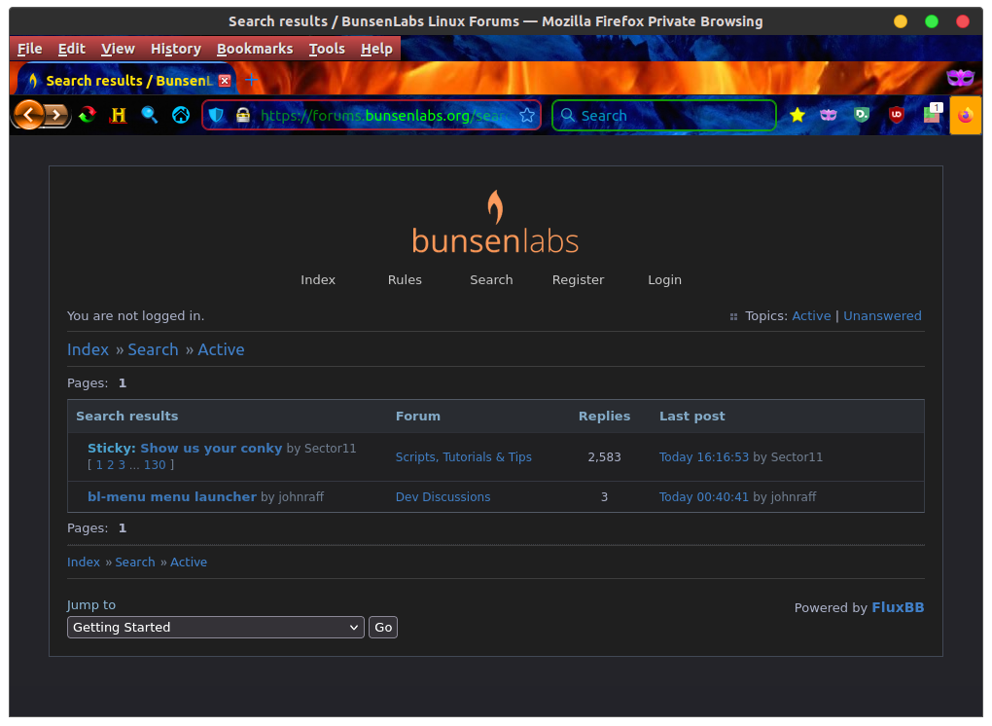Open the bl-menu menu launcher topic
The width and height of the screenshot is (992, 726).
pos(172,497)
